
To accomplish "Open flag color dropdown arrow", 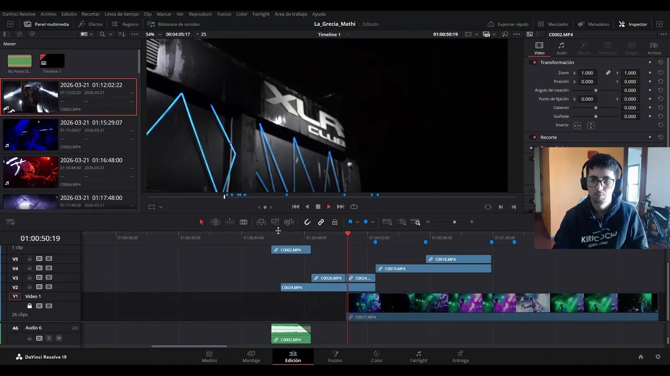I will pos(358,222).
